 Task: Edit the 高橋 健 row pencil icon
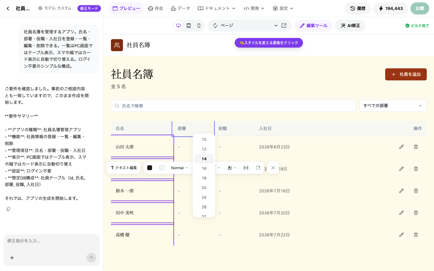(401, 235)
